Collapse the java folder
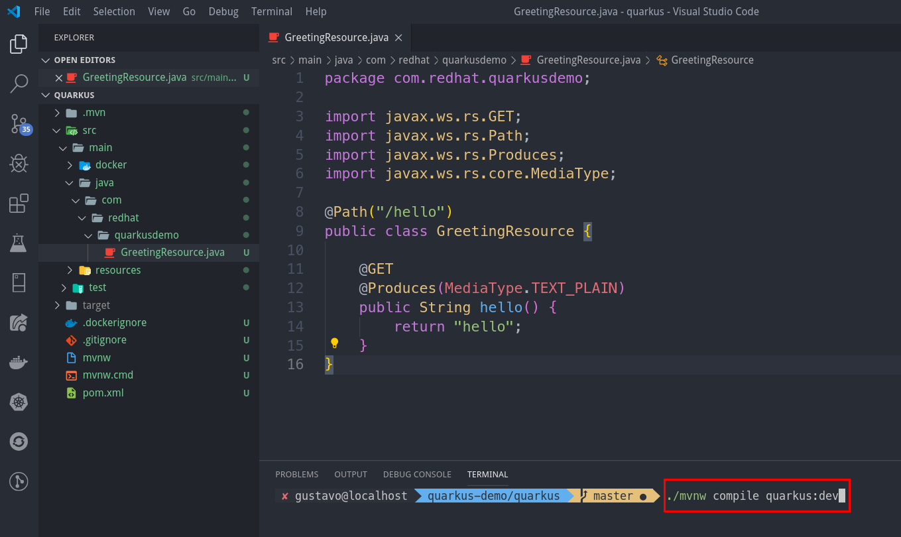 point(70,183)
